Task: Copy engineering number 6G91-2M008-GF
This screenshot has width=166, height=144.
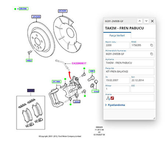Action: pos(152,54)
